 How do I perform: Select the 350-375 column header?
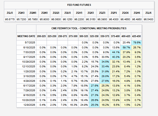pos(105,36)
